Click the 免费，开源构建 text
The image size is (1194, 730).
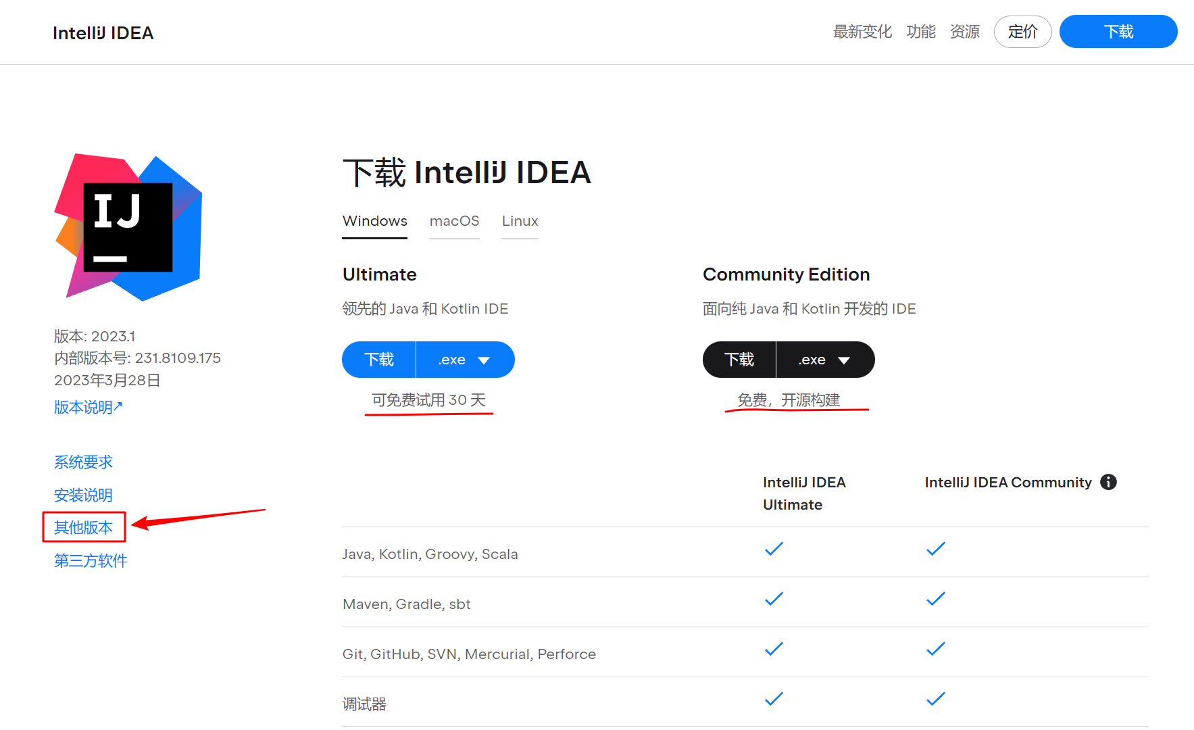789,400
